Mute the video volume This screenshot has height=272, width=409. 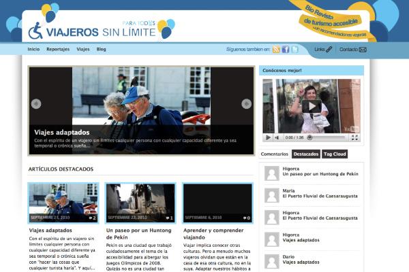point(277,137)
